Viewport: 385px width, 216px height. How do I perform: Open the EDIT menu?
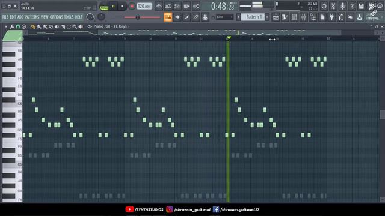click(x=13, y=17)
